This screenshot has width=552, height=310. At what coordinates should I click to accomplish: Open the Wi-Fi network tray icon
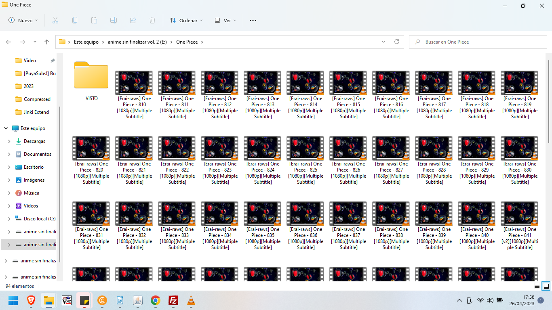point(480,300)
